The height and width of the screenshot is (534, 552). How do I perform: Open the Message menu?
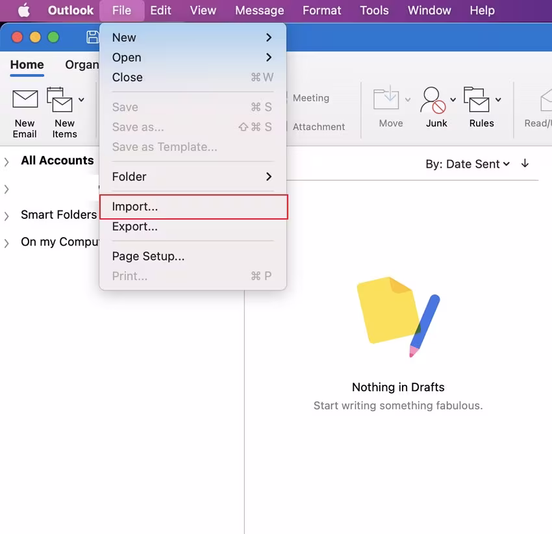(260, 10)
